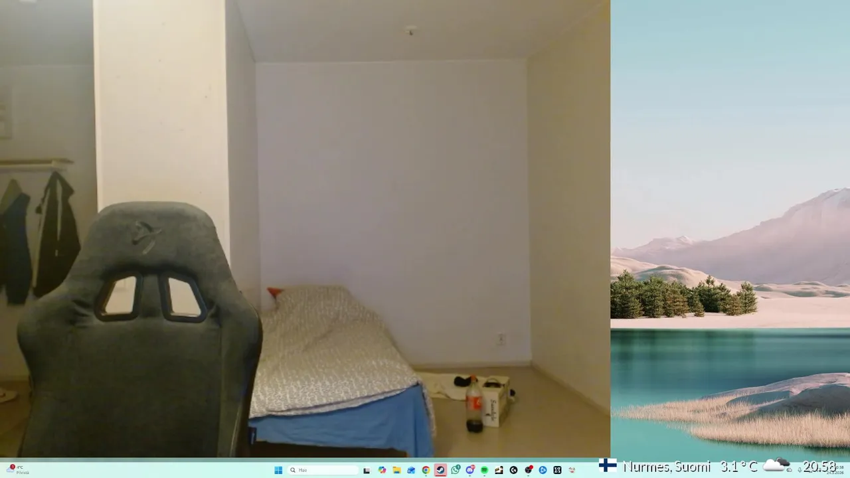
Task: Click the cloudy weather overlay icon
Action: coord(777,465)
